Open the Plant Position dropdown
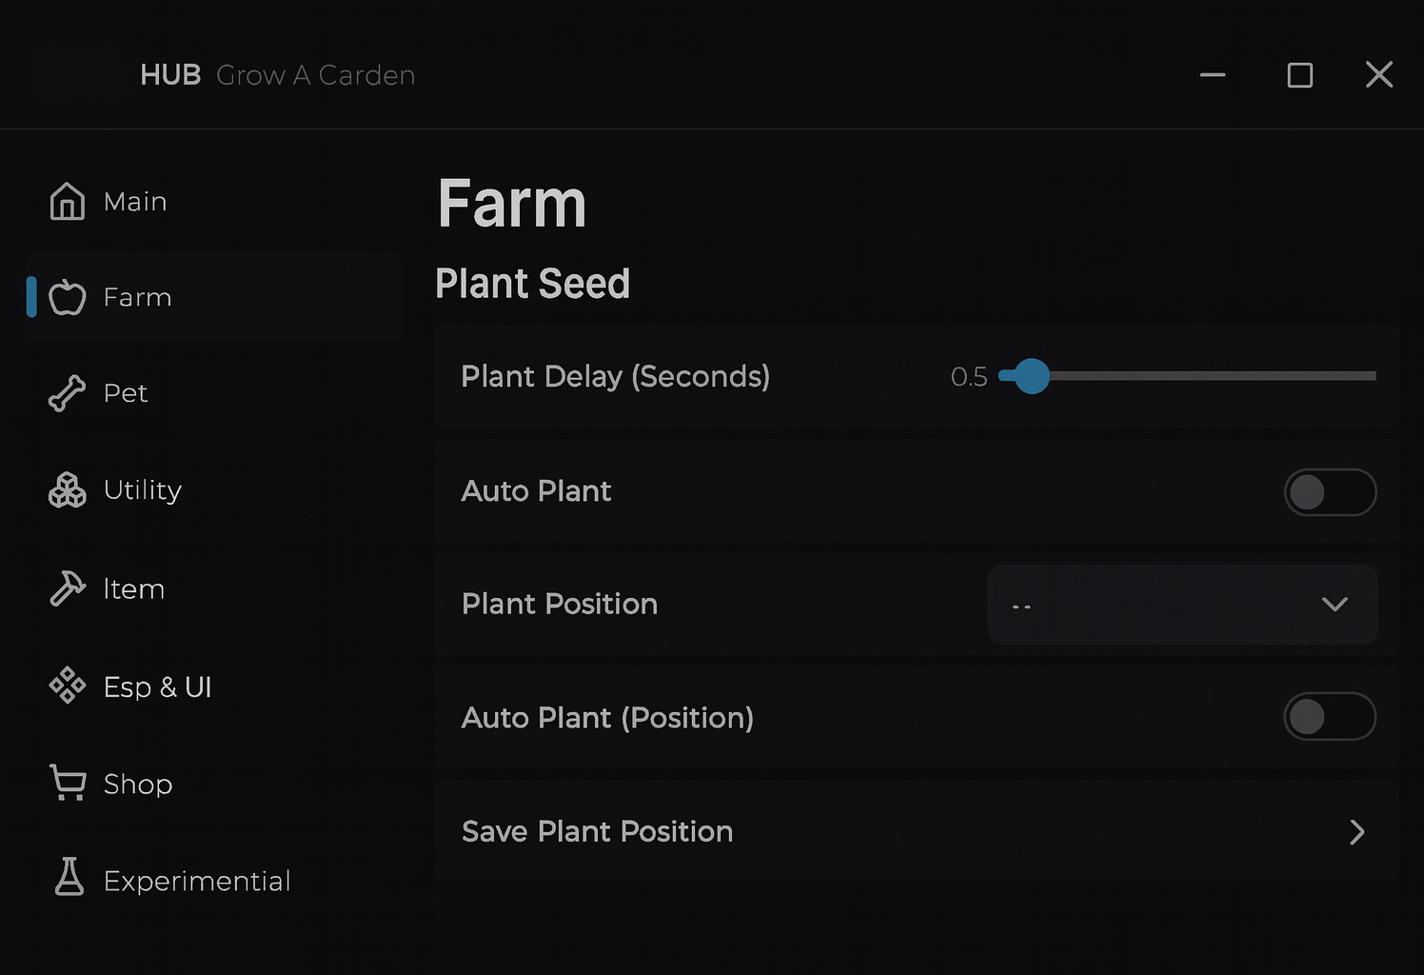Viewport: 1424px width, 975px height. click(x=1181, y=605)
